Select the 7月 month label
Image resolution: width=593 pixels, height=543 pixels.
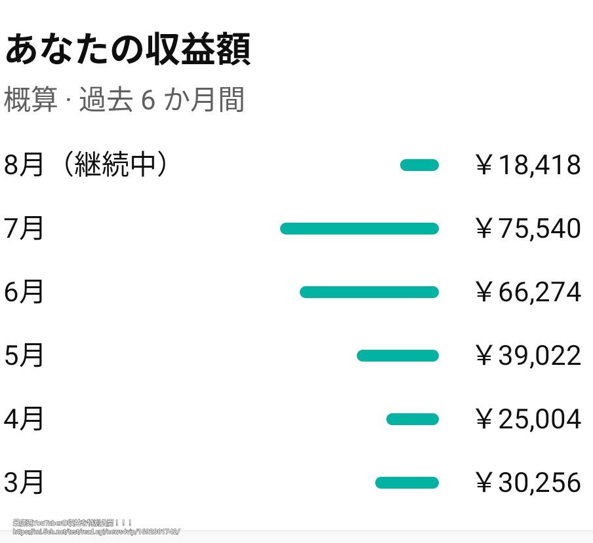point(24,229)
